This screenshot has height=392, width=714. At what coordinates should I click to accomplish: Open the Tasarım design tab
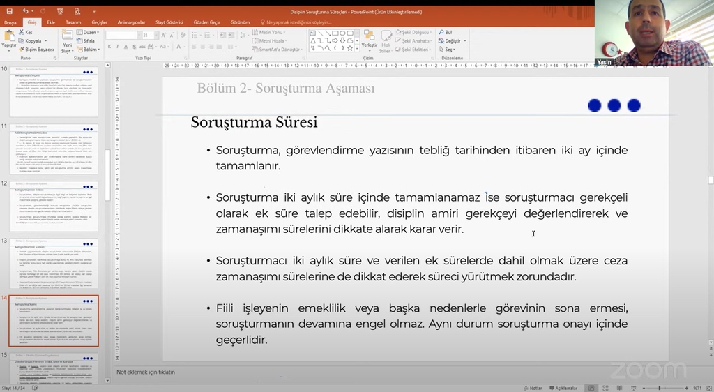tap(73, 22)
